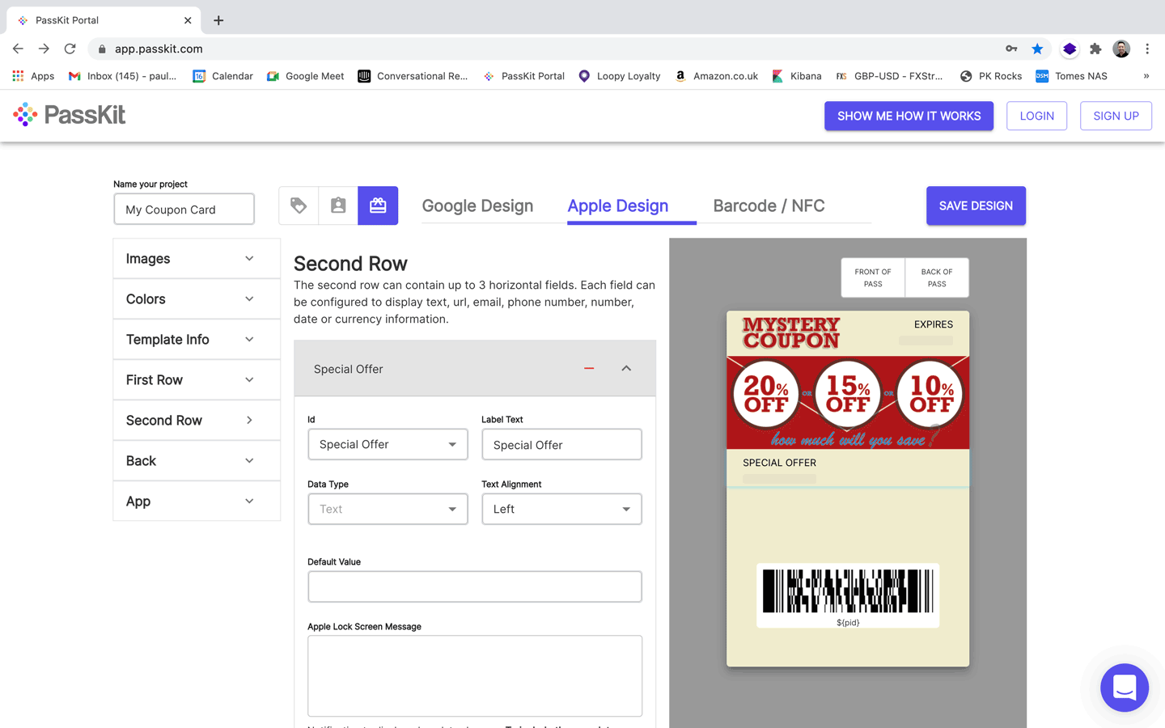Click the Save Design button
The image size is (1165, 728).
click(x=976, y=205)
